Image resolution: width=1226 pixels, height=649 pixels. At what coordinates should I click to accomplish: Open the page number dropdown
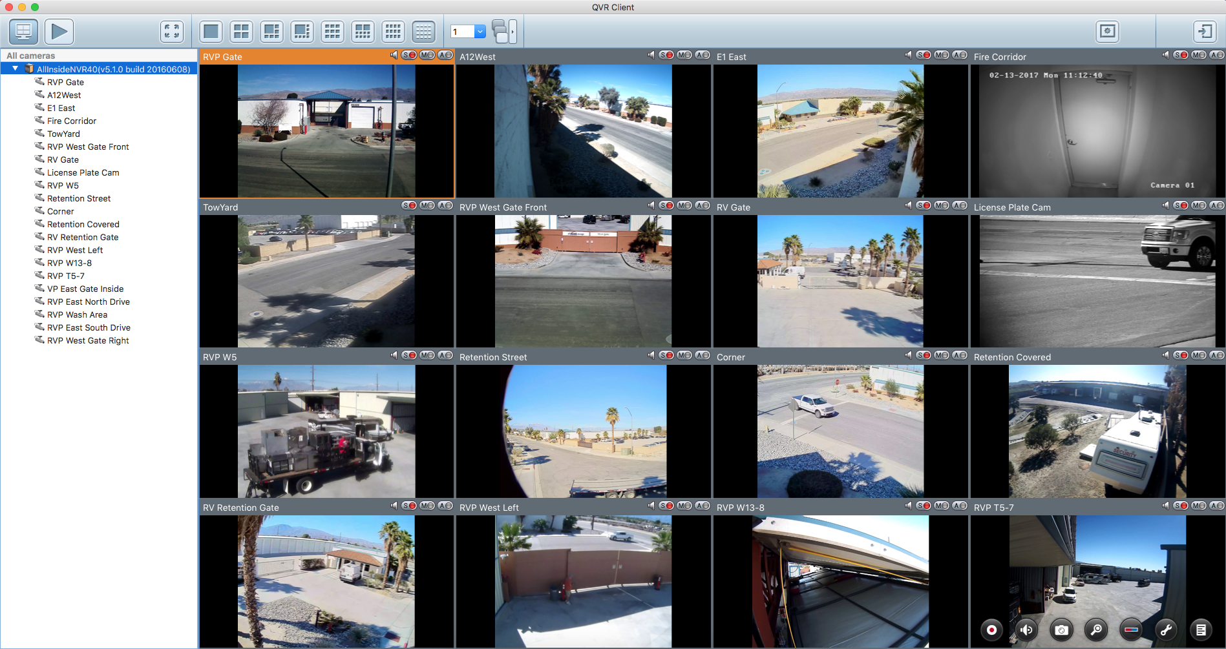coord(480,32)
